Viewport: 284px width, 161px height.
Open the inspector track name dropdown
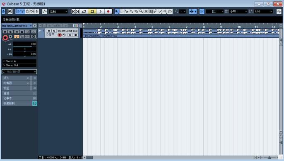point(17,26)
